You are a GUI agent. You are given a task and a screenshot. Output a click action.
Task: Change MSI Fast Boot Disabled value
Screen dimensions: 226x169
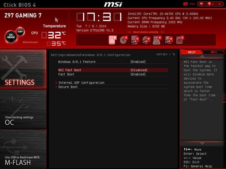[x=139, y=70]
